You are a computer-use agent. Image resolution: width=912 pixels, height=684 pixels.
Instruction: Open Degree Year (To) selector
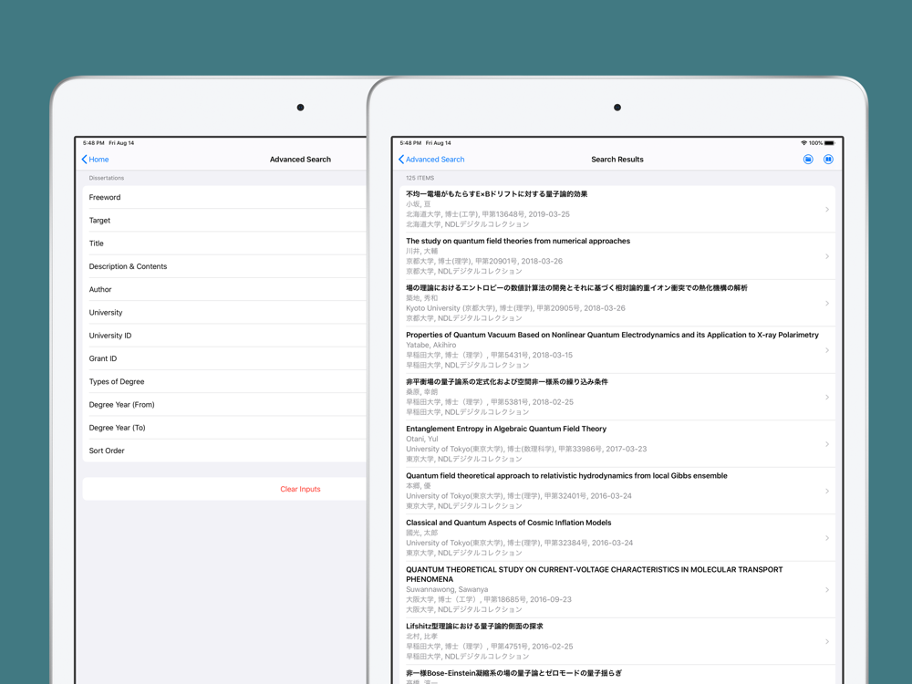[225, 428]
